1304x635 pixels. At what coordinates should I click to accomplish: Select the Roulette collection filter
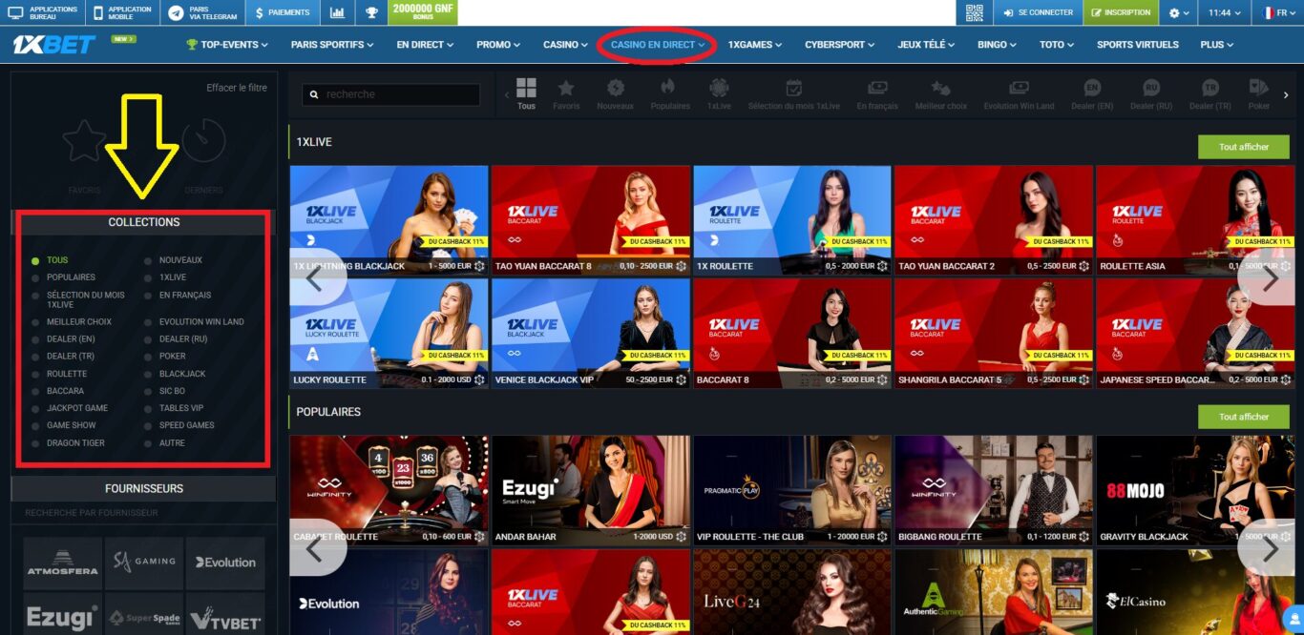click(67, 374)
